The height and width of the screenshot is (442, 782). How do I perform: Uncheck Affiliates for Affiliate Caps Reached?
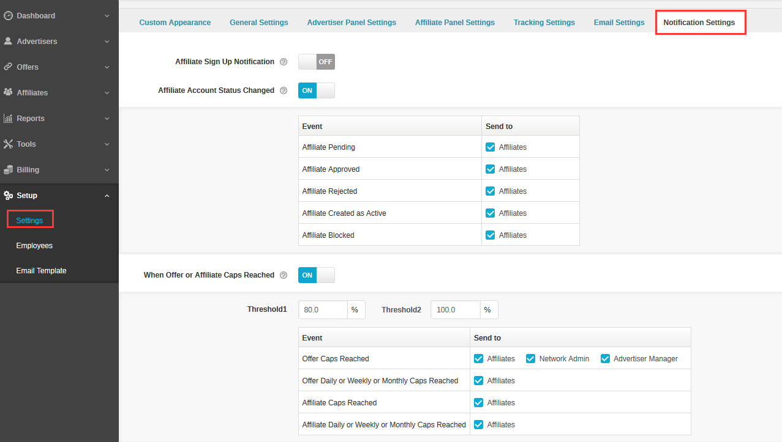point(478,402)
